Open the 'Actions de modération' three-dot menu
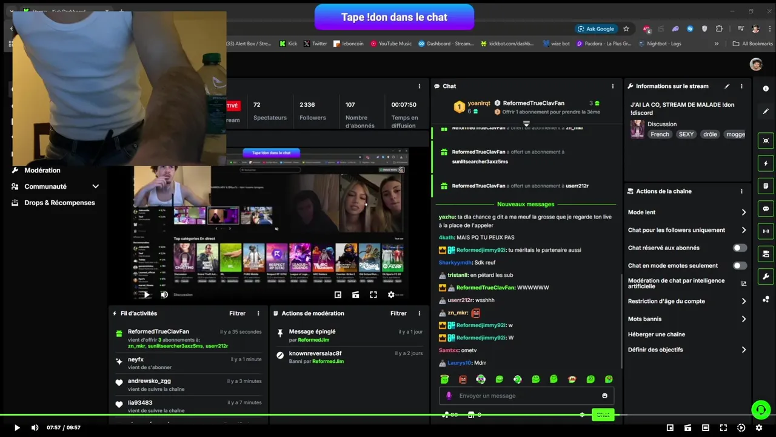The width and height of the screenshot is (776, 437). tap(420, 313)
